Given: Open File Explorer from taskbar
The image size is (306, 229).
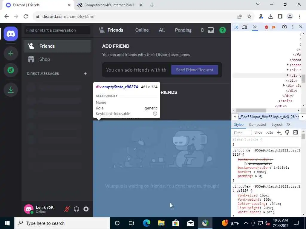Looking at the screenshot, I should coord(161,223).
